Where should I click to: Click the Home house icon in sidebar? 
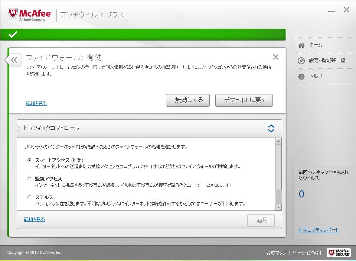pos(301,45)
